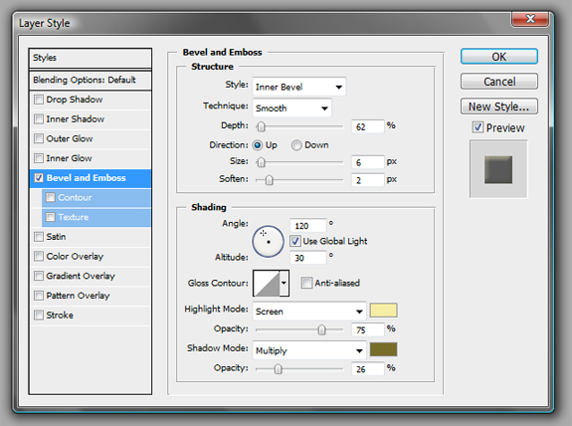Enable the Pattern Overlay checkbox
The height and width of the screenshot is (426, 572).
coord(39,296)
